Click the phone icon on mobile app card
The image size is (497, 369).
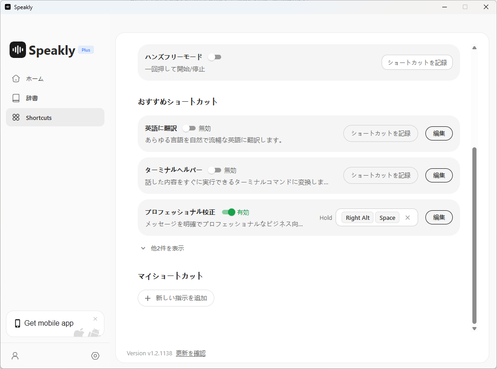18,323
